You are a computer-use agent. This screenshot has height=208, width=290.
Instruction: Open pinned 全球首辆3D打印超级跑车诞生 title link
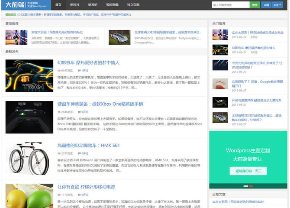coord(168,32)
